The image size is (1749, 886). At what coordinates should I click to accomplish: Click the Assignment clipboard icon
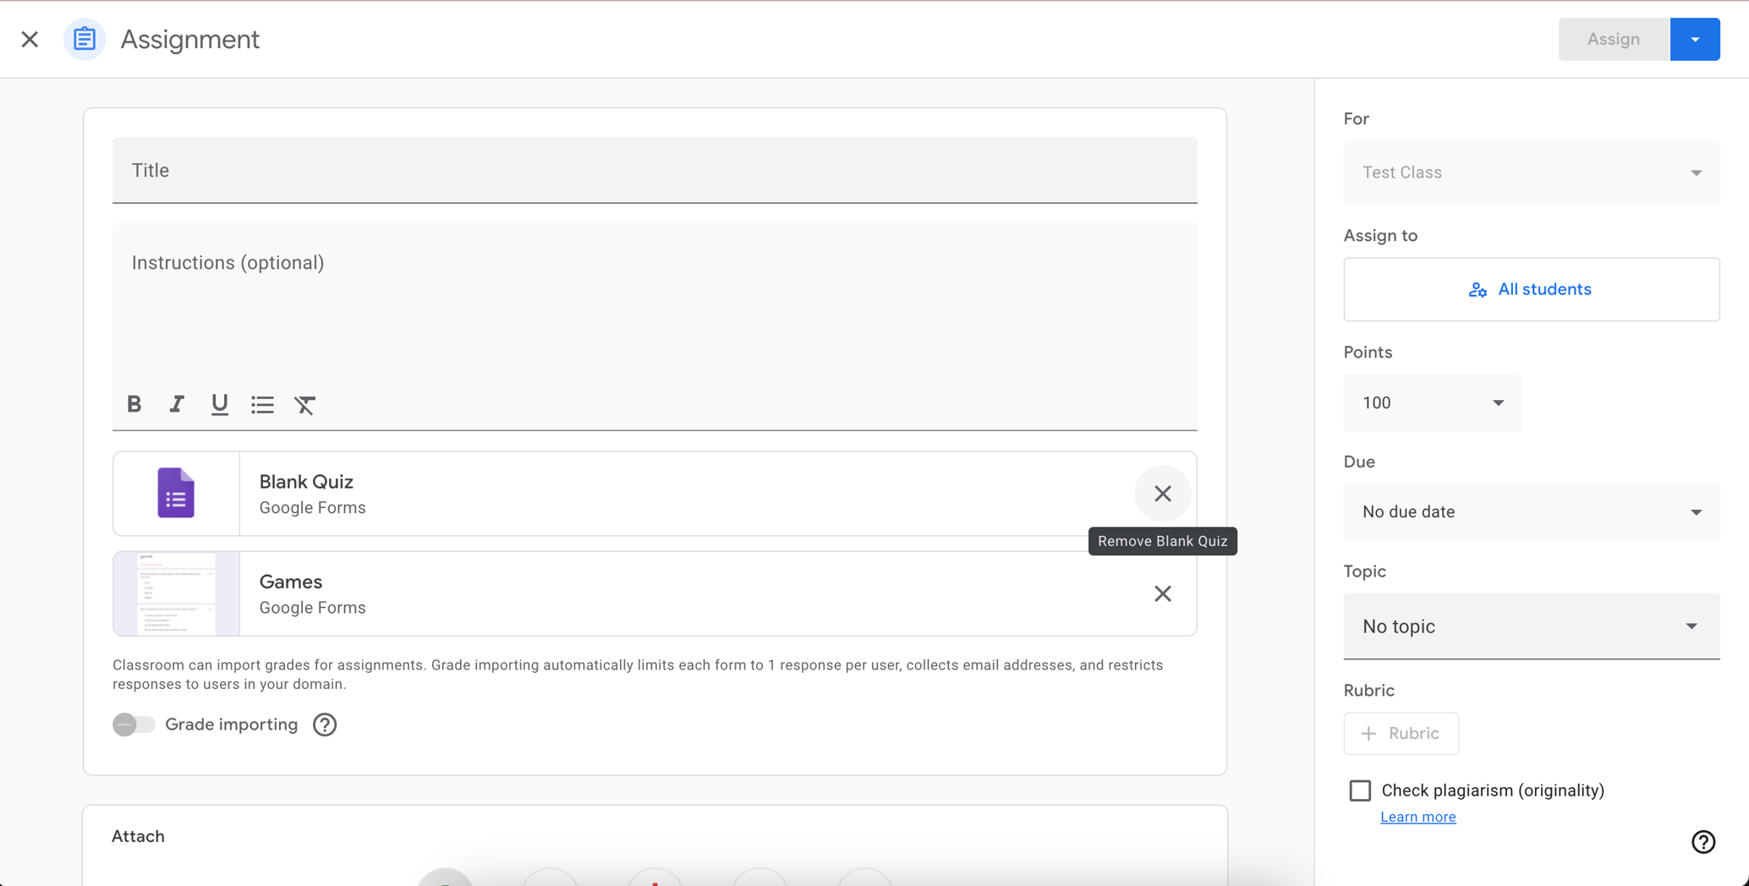coord(84,39)
